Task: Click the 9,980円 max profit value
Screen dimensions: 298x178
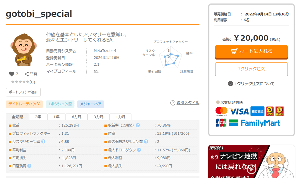Action: pos(164,158)
